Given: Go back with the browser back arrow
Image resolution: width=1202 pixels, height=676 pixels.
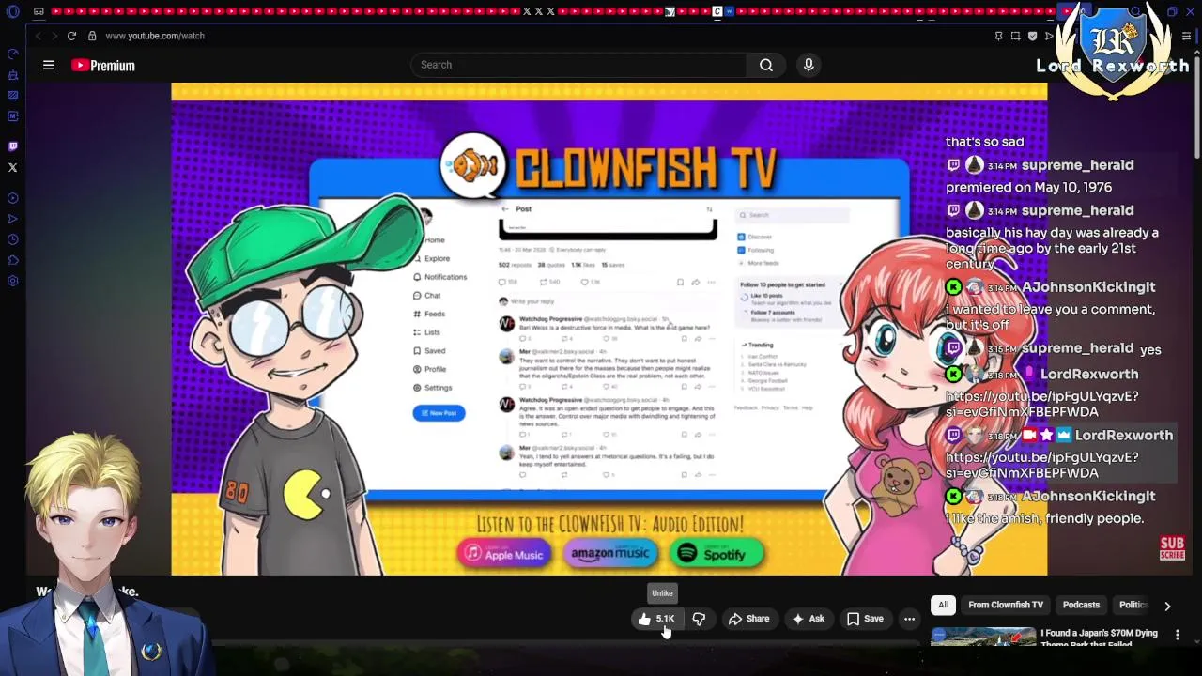Looking at the screenshot, I should tap(38, 36).
